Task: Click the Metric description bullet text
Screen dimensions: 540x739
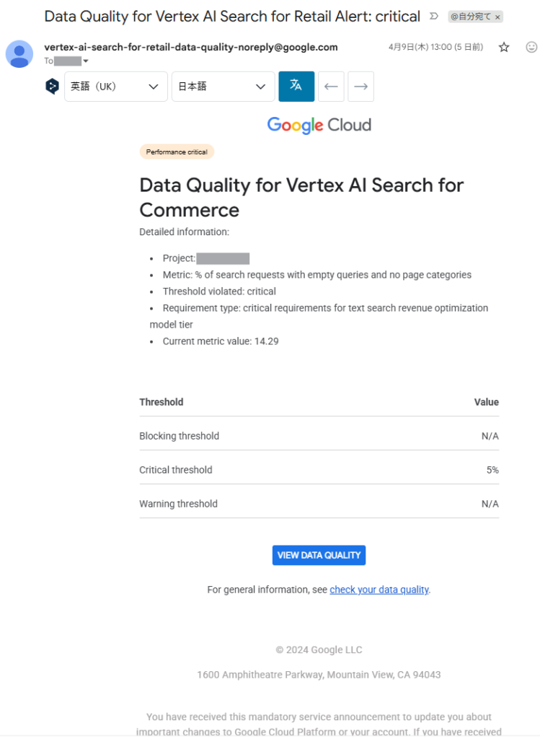Action: point(317,275)
